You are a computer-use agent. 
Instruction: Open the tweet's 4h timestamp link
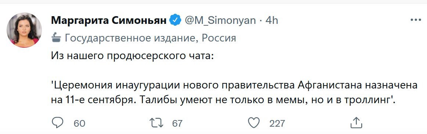click(272, 21)
